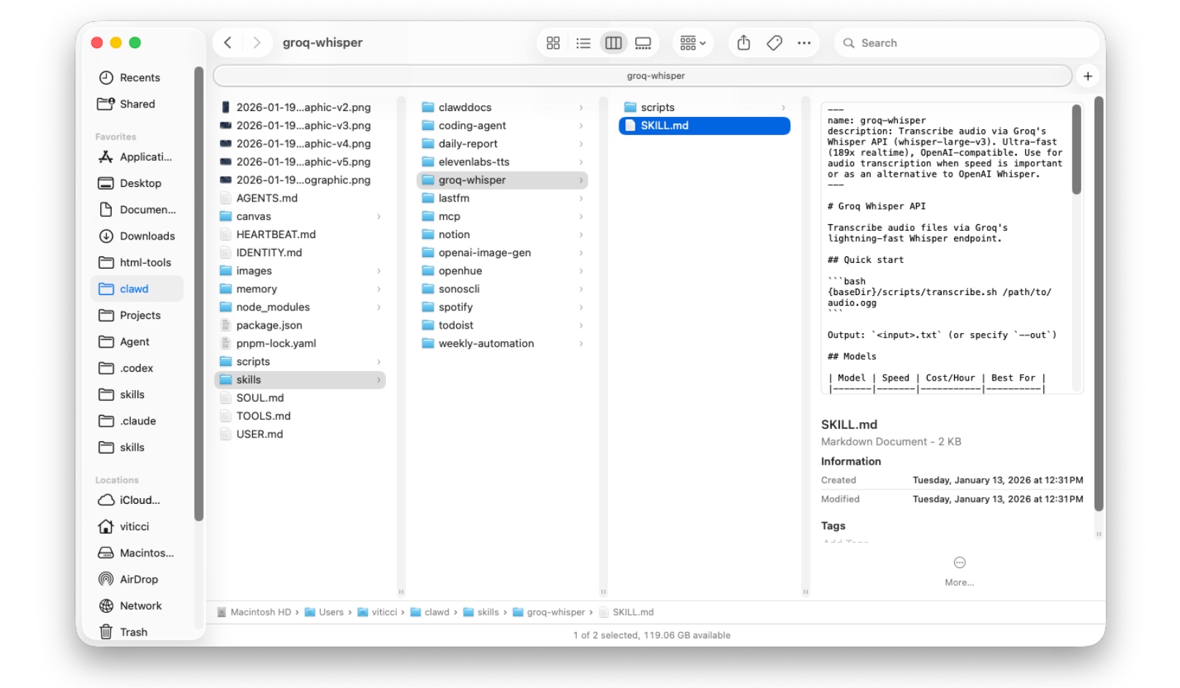Go back with the back arrow button
Viewport: 1180px width, 688px height.
tap(228, 42)
